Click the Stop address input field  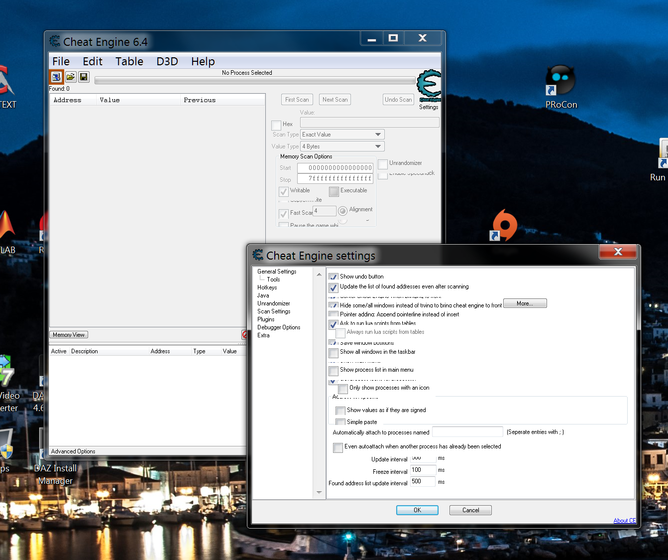pyautogui.click(x=335, y=179)
